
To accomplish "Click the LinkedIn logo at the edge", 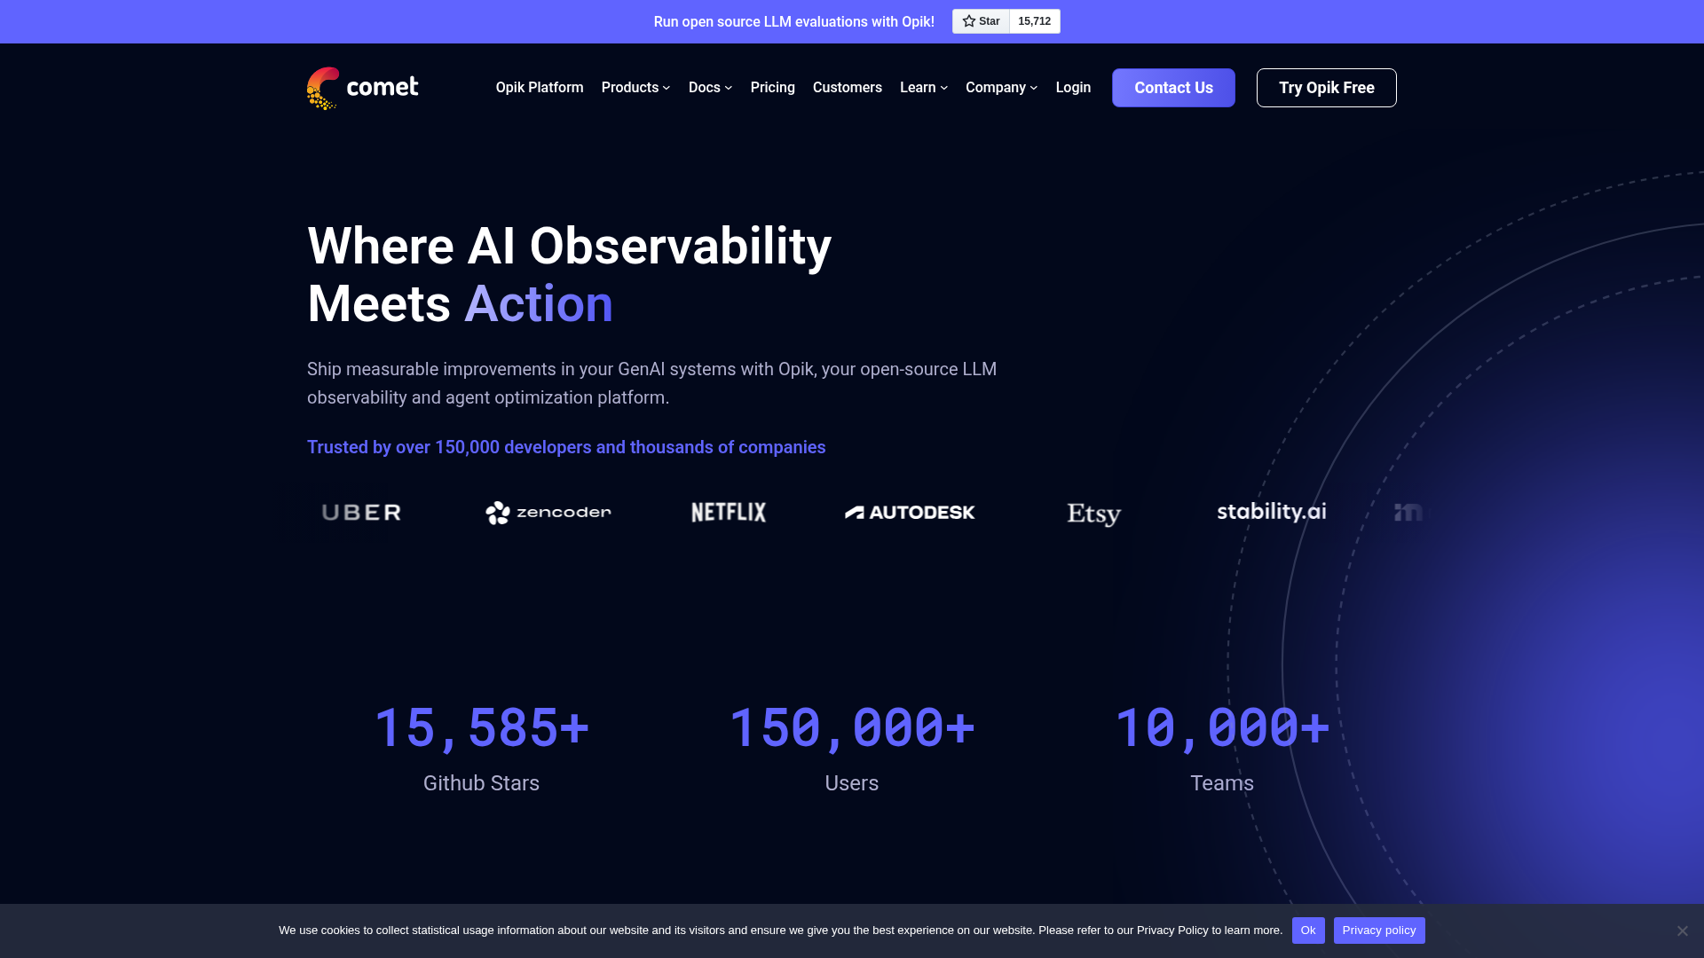I will point(1409,512).
